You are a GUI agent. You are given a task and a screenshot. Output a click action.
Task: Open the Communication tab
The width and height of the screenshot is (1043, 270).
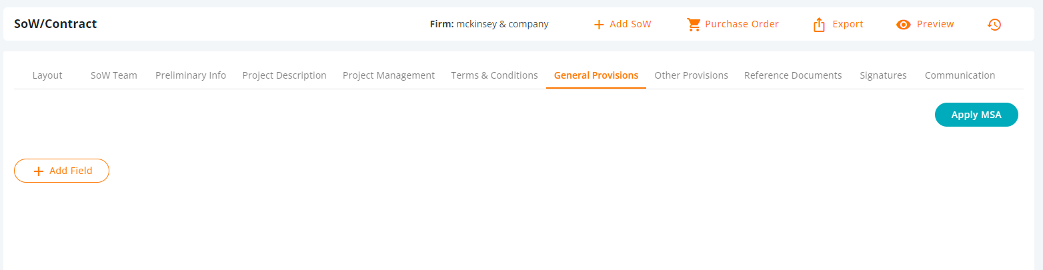960,75
